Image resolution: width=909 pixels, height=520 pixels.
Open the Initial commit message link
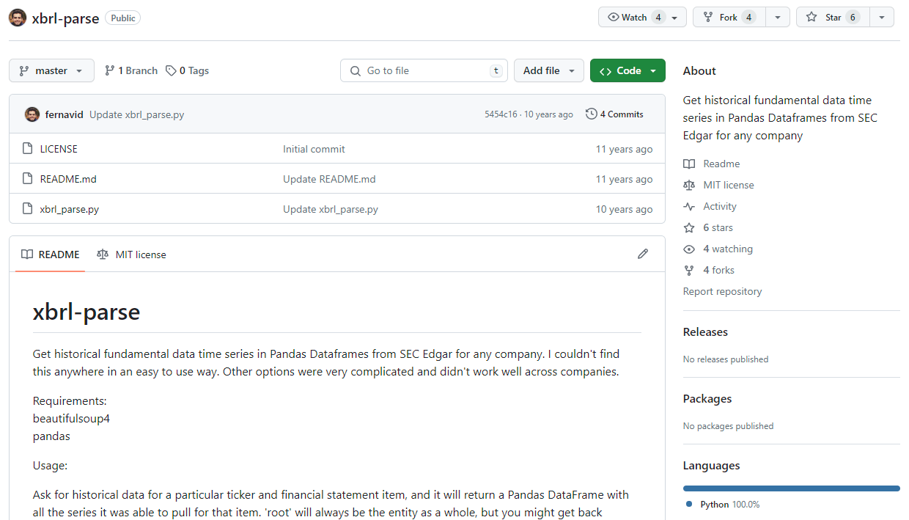coord(314,149)
